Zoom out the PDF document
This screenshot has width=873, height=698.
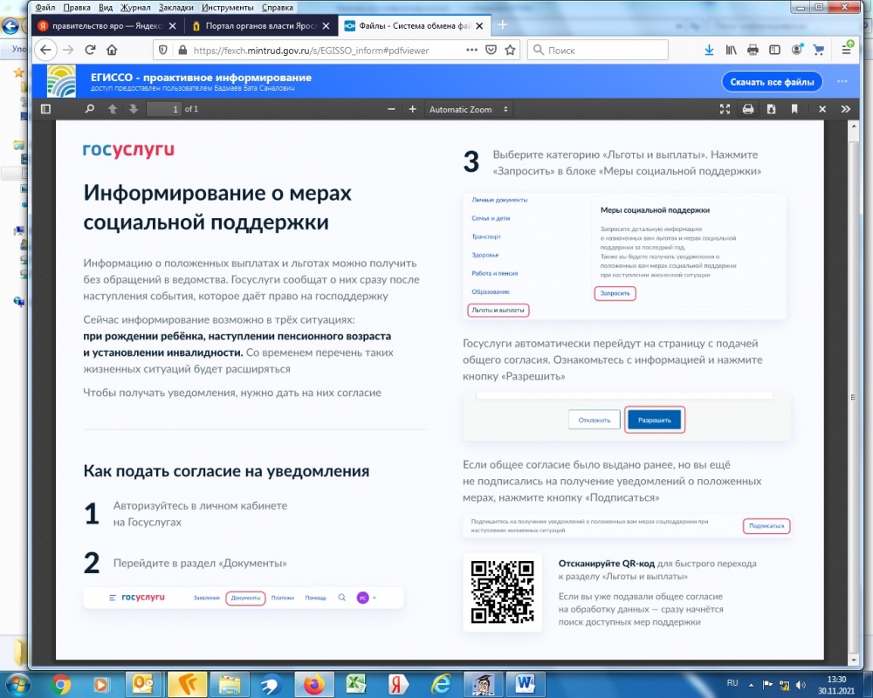coord(391,109)
